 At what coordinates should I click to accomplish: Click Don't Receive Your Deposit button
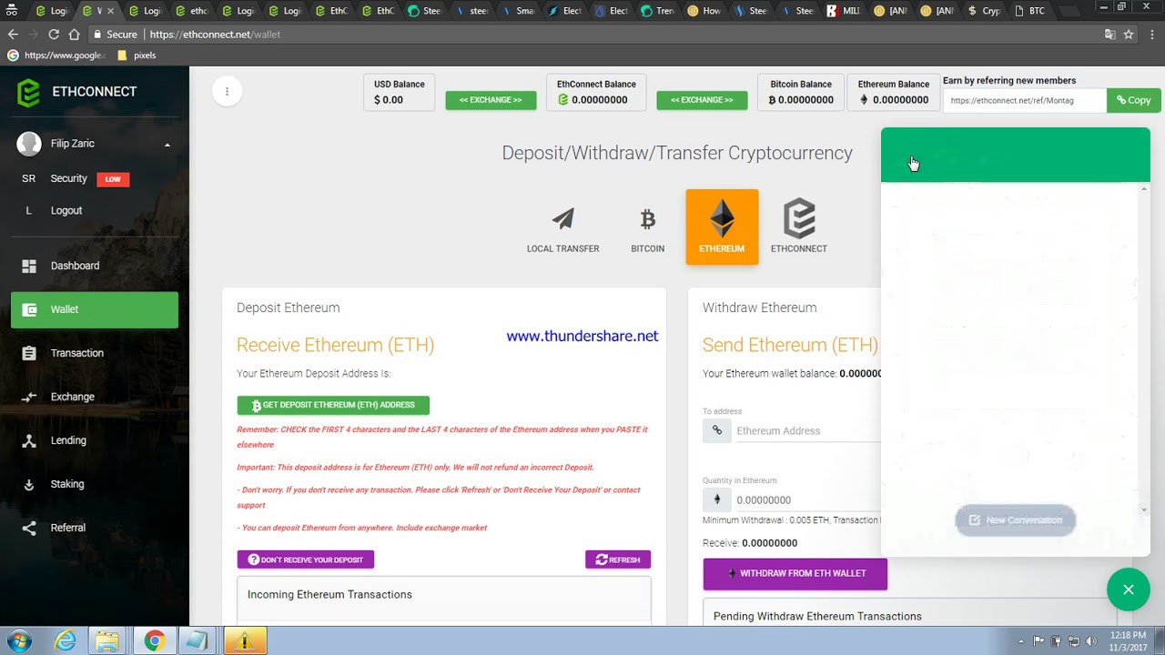(x=306, y=559)
